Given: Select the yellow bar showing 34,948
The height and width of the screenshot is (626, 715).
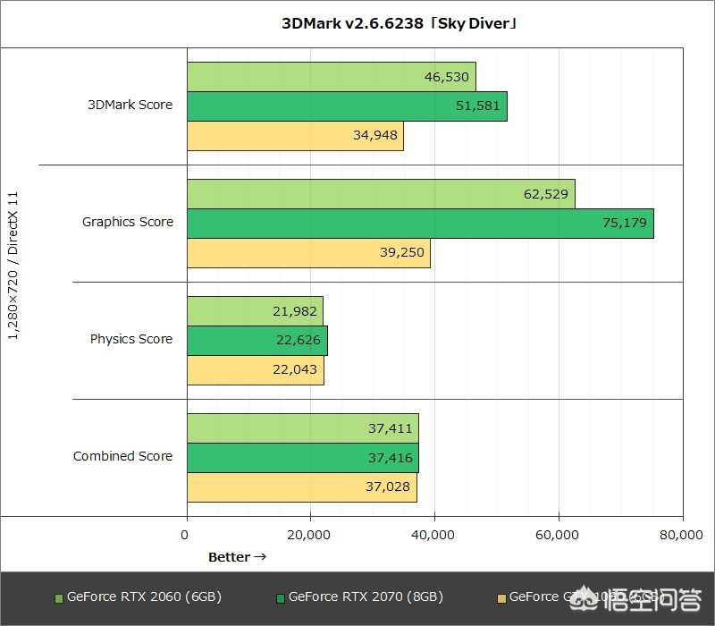Looking at the screenshot, I should click(295, 136).
